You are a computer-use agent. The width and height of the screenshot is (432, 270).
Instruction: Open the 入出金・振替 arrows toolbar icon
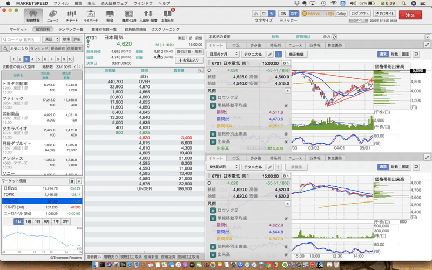tap(148, 16)
